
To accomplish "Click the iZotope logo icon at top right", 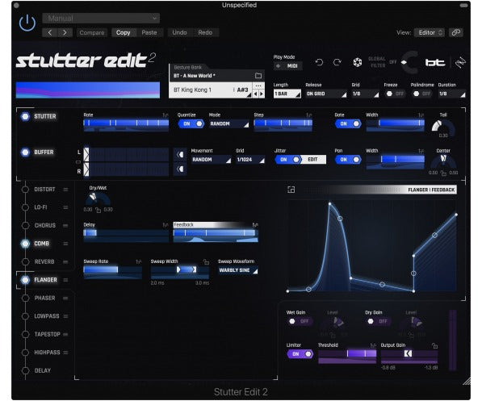I will 460,63.
